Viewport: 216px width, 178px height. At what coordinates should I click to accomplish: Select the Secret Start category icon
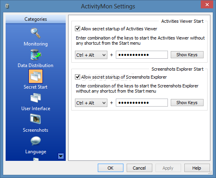pos(36,76)
